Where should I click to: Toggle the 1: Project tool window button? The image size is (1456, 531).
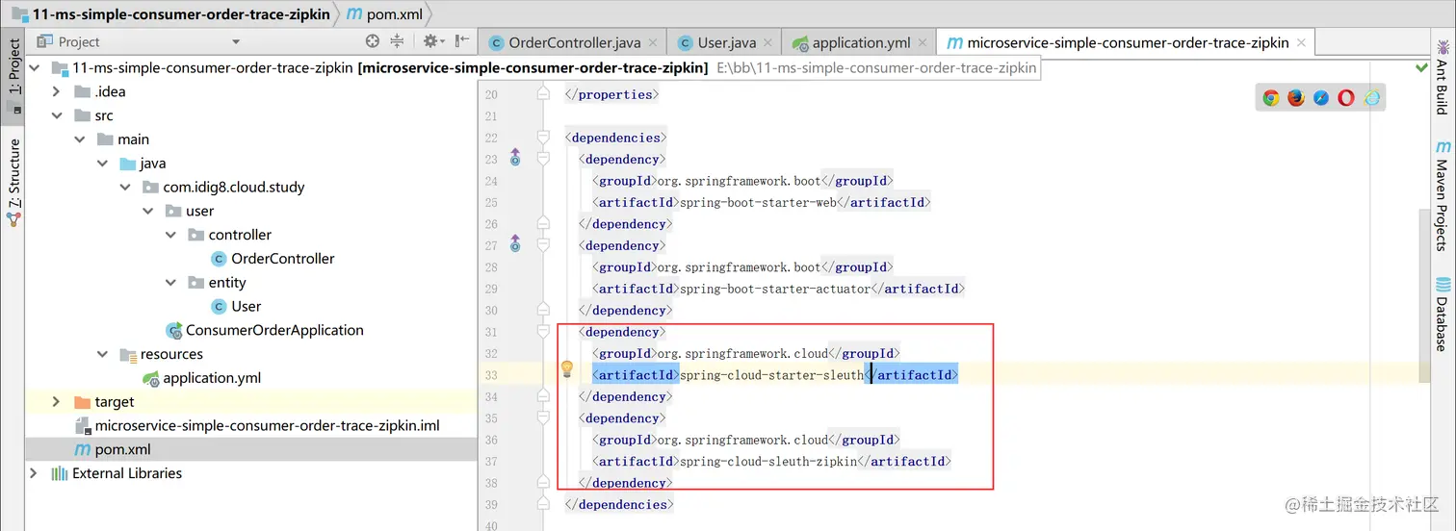click(x=13, y=75)
